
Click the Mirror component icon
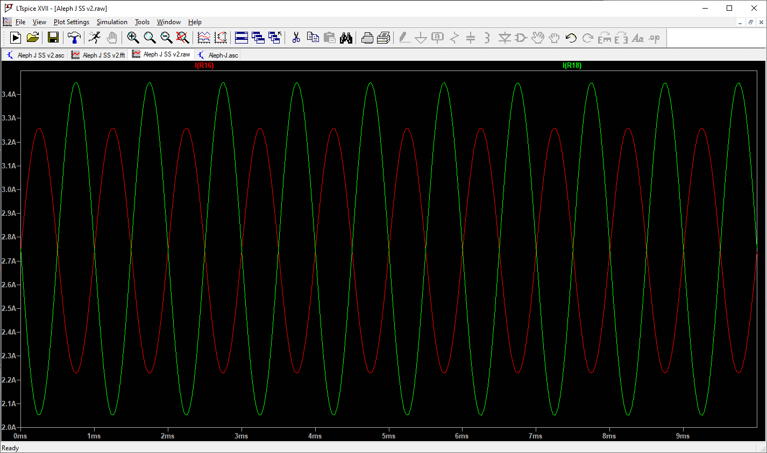pyautogui.click(x=621, y=38)
